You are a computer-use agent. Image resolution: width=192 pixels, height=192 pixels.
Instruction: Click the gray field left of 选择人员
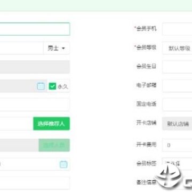click(19, 145)
